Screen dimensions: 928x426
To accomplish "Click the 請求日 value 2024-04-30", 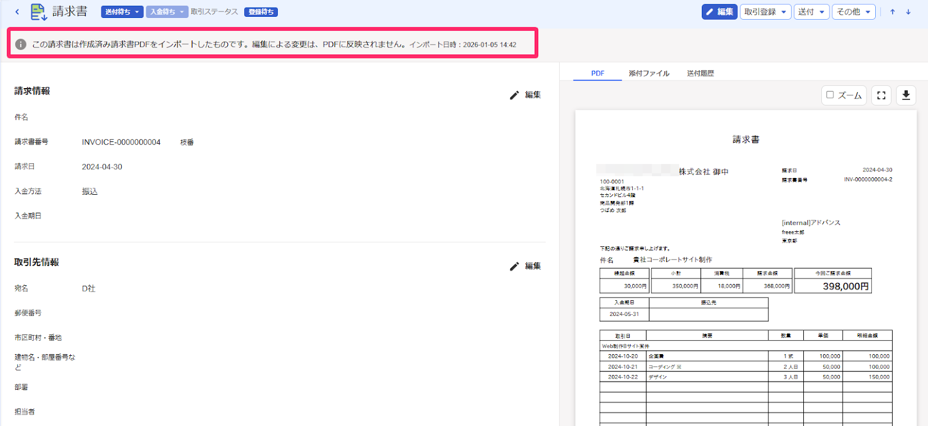I will [102, 166].
